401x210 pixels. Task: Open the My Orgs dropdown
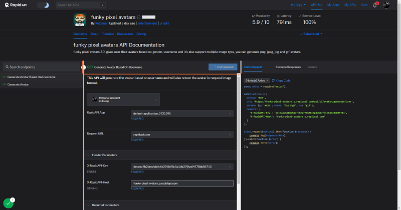[x=298, y=5]
